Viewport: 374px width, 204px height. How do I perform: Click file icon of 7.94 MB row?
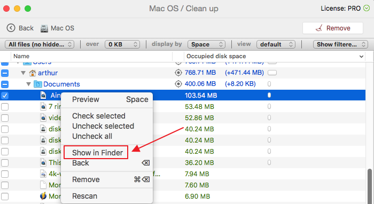(x=43, y=174)
